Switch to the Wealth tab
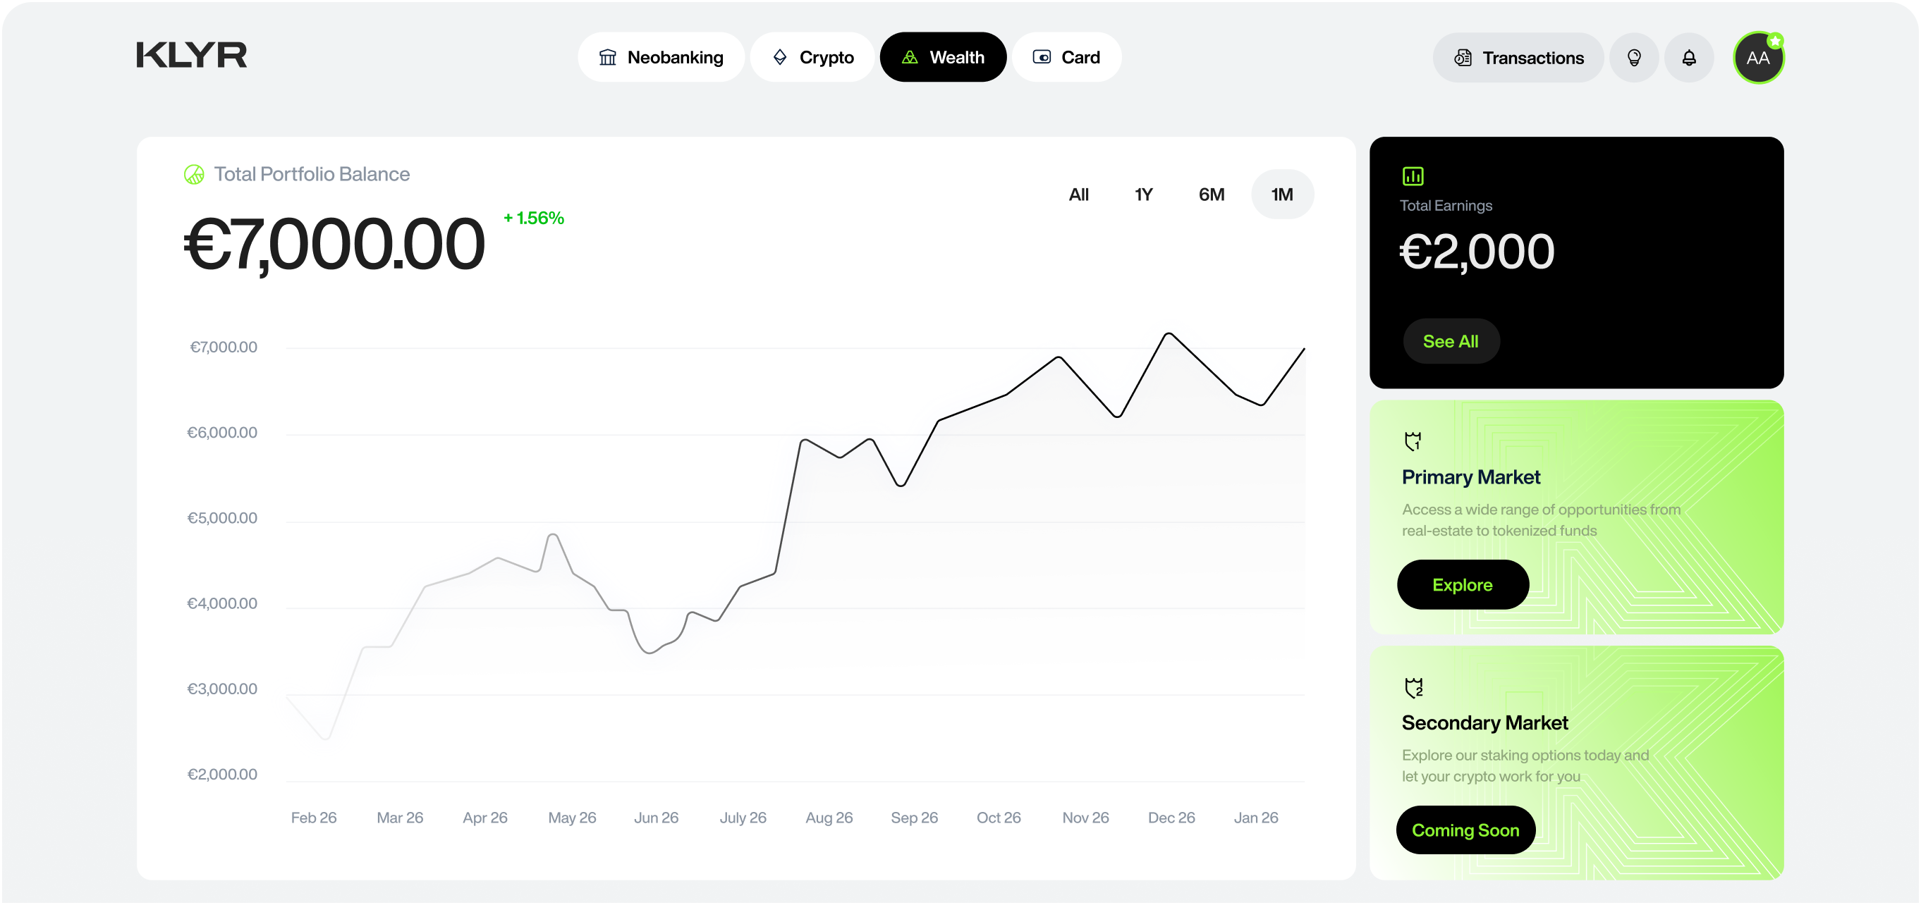The image size is (1921, 905). click(944, 56)
